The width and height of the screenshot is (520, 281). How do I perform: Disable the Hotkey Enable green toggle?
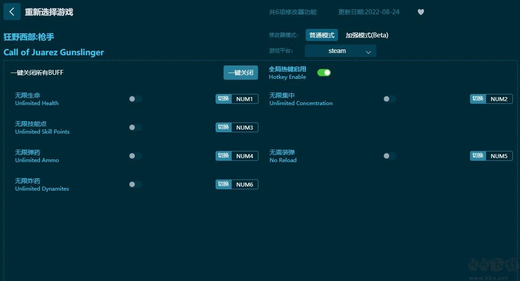pos(324,73)
